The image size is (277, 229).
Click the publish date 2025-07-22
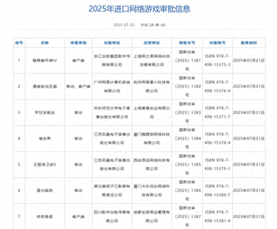pyautogui.click(x=124, y=25)
